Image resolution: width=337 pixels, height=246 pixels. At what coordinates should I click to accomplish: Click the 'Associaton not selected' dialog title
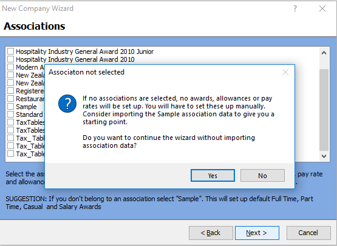[x=86, y=72]
